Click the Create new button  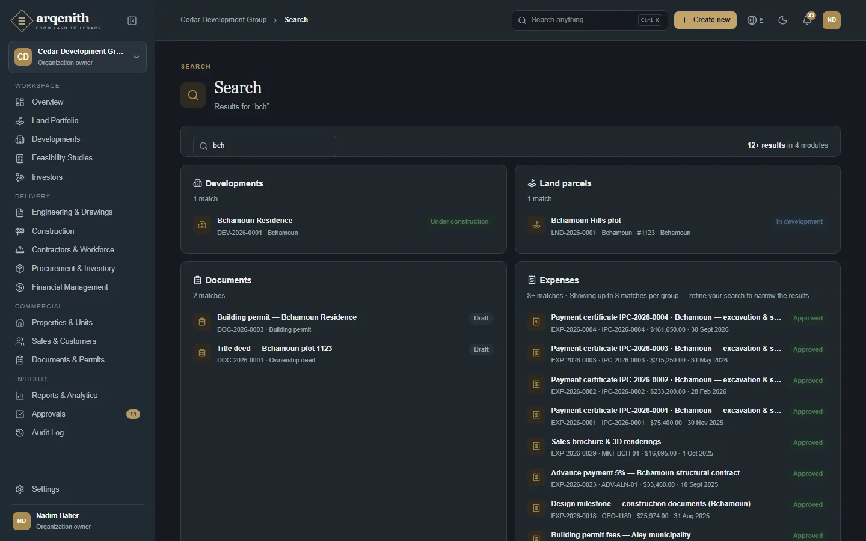point(705,20)
